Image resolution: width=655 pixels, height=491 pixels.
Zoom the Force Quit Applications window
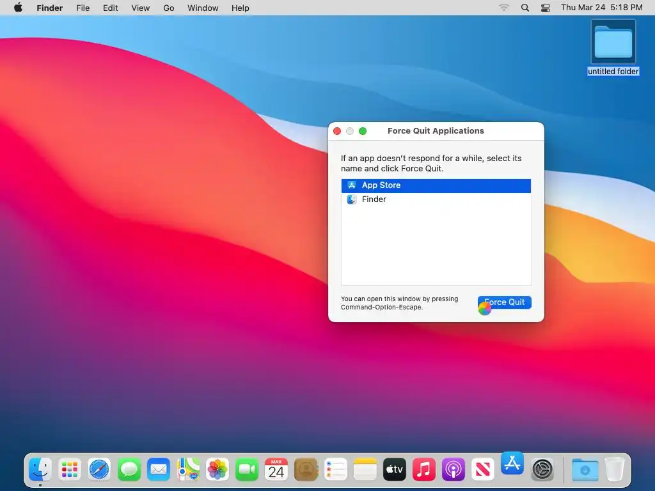pos(363,131)
